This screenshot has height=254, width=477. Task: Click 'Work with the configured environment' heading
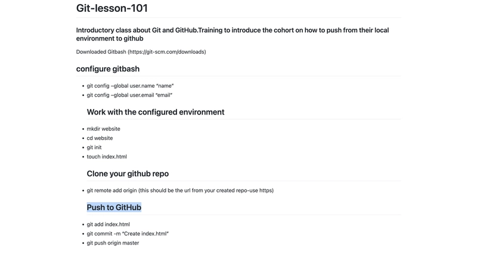coord(156,112)
